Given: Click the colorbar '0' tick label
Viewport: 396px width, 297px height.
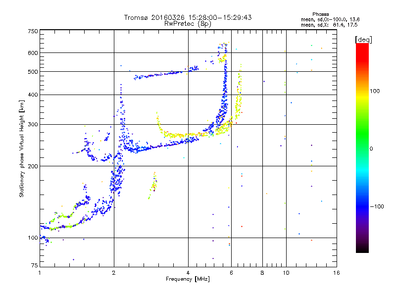Looking at the screenshot, I should [371, 149].
